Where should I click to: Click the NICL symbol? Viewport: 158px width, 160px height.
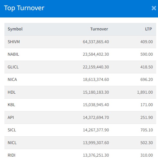12,143
